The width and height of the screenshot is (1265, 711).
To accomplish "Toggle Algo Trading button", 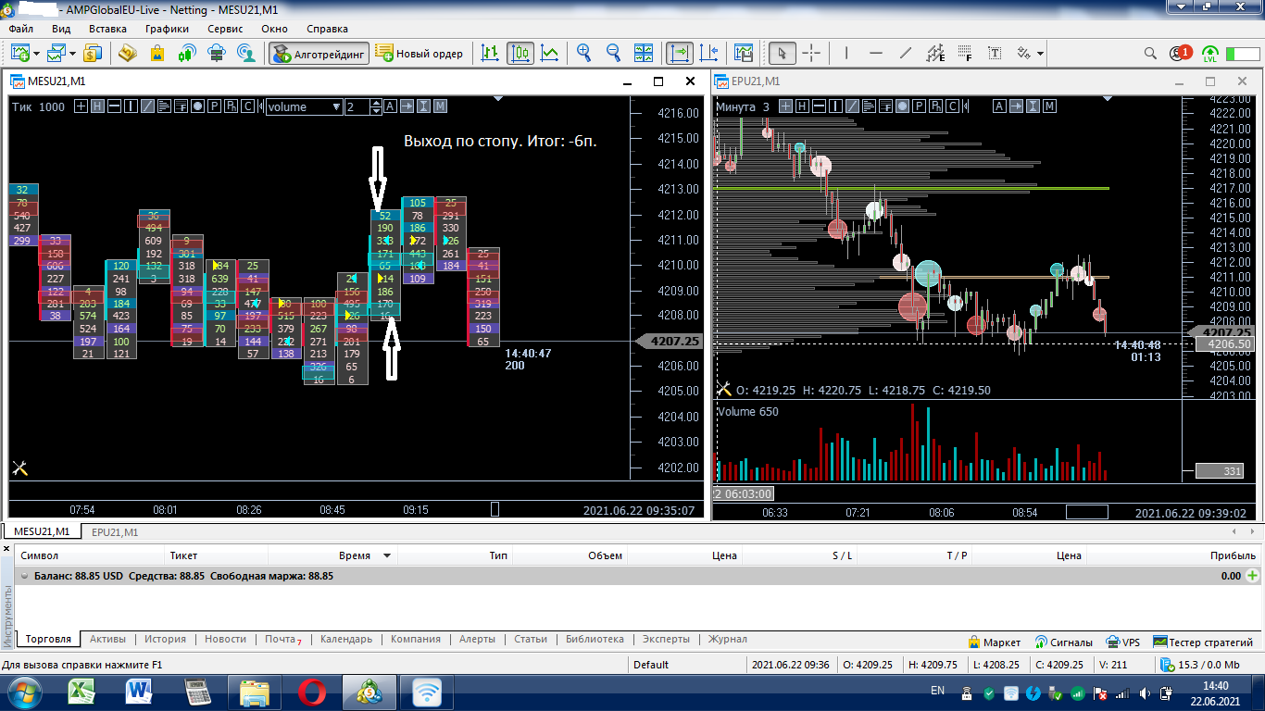I will pyautogui.click(x=319, y=53).
